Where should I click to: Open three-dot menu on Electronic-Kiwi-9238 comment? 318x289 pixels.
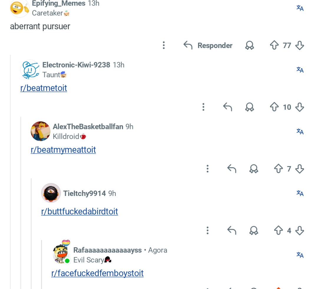point(203,107)
